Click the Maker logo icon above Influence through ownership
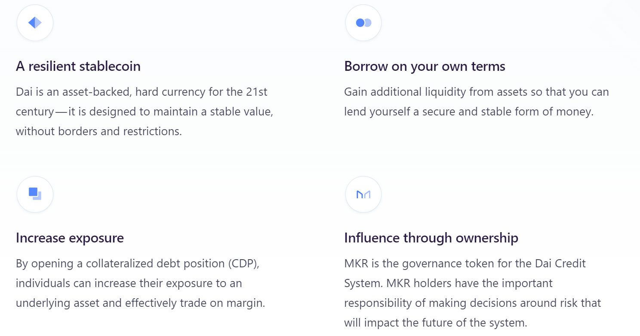Screen dimensions: 640x336 (x=363, y=194)
